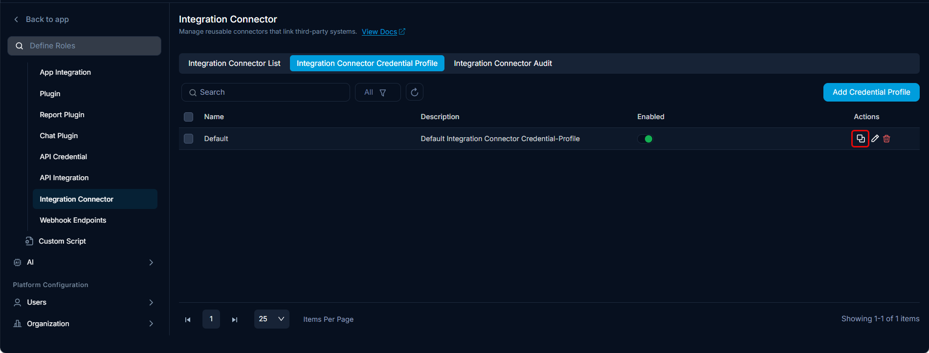Delete the Default credential profile
929x353 pixels.
[886, 139]
